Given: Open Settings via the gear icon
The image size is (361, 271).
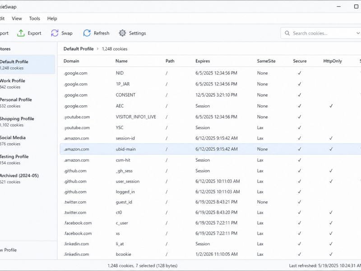Looking at the screenshot, I should [122, 33].
